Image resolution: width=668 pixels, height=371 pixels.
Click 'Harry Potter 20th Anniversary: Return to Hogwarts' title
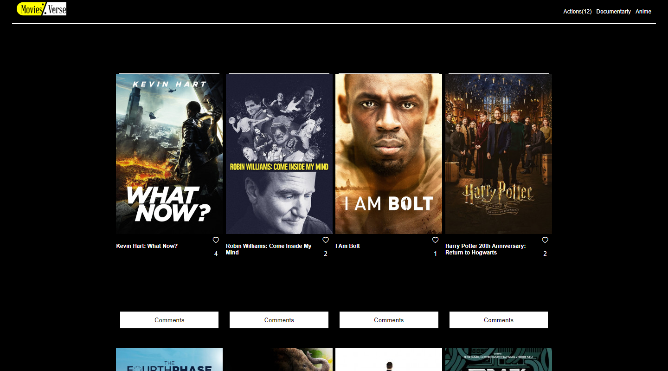point(486,249)
